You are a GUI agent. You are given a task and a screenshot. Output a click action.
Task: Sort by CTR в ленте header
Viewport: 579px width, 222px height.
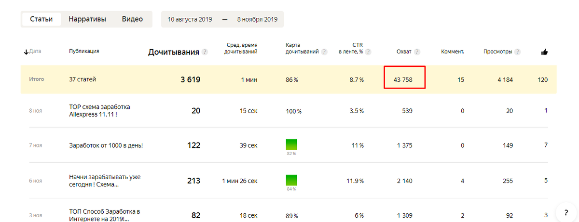(x=351, y=48)
